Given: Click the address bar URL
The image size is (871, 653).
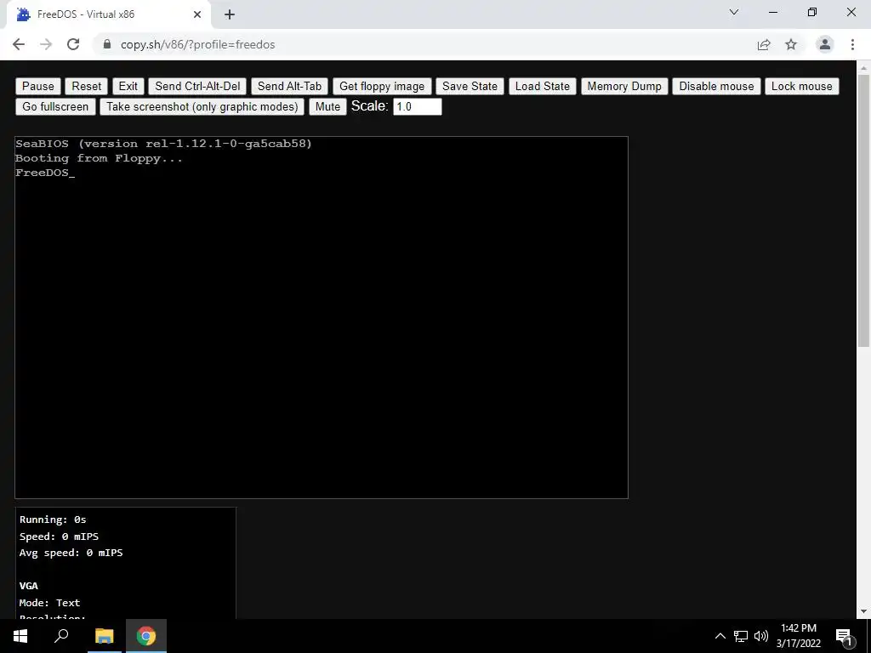Looking at the screenshot, I should click(x=197, y=44).
